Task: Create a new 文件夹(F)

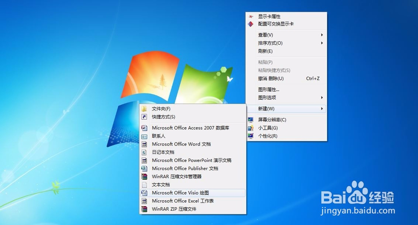Action: point(193,109)
